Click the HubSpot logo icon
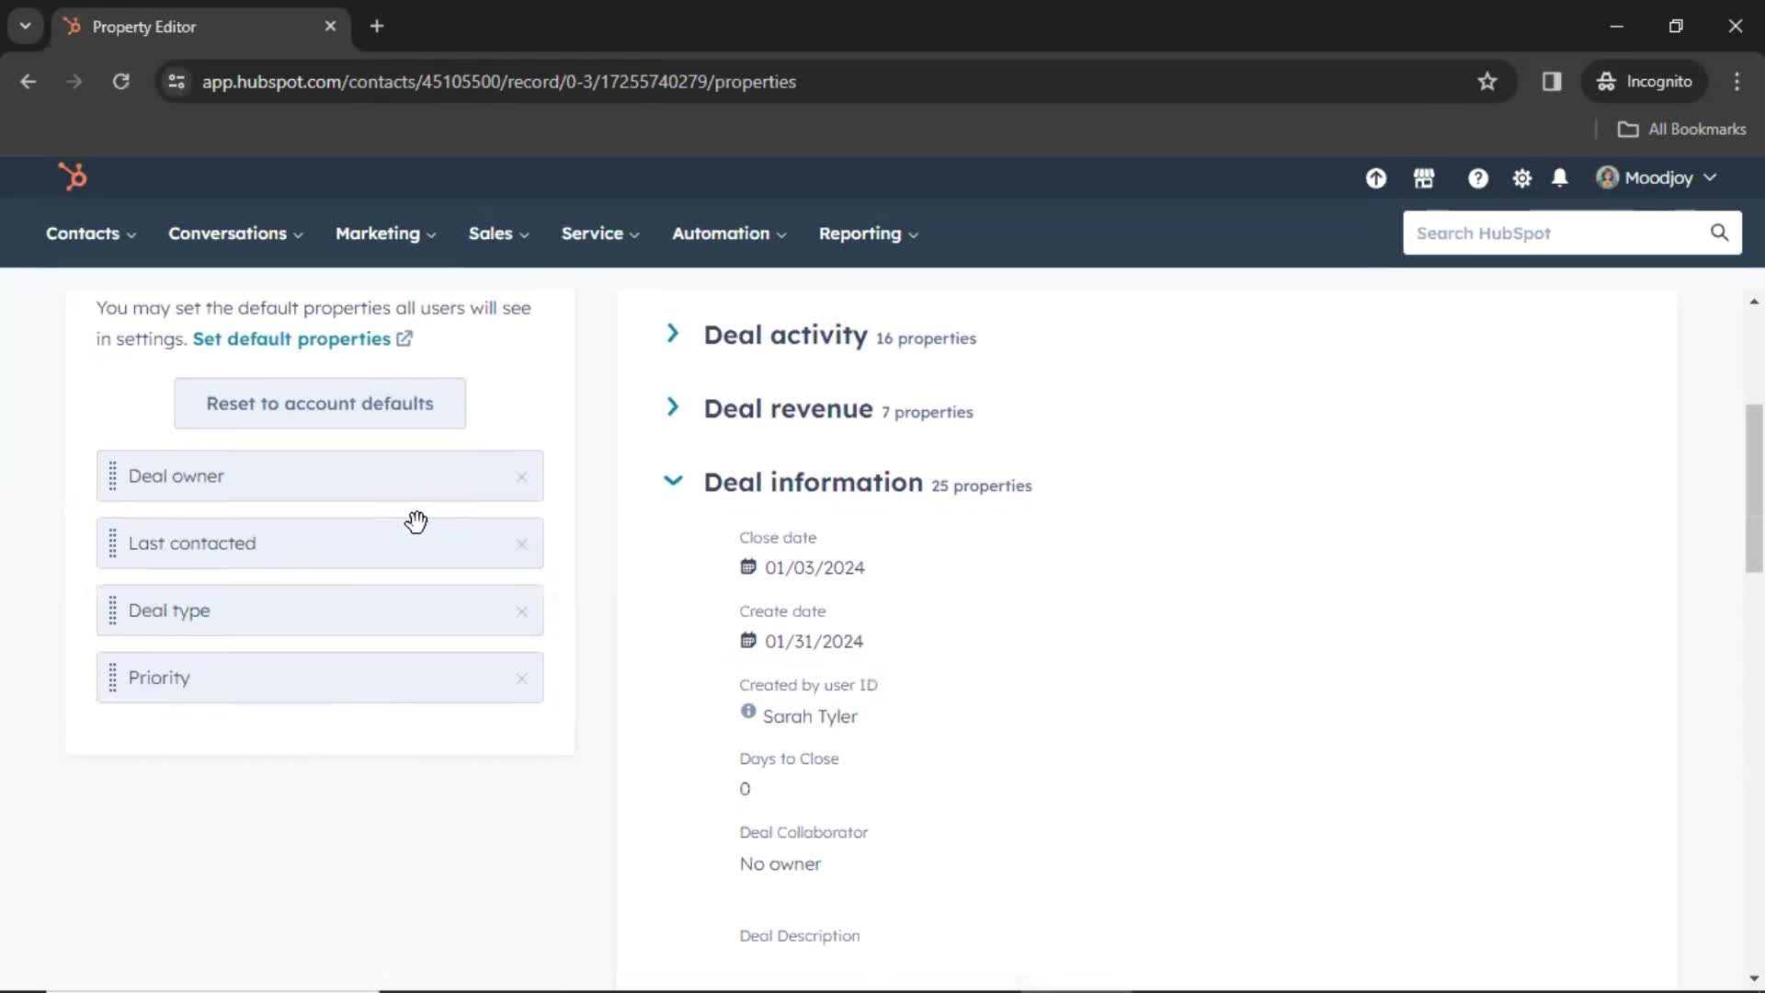Image resolution: width=1765 pixels, height=993 pixels. click(x=73, y=177)
